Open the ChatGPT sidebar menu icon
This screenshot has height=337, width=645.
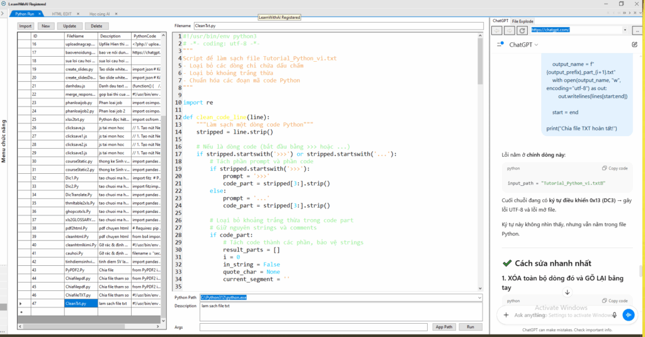pyautogui.click(x=501, y=45)
